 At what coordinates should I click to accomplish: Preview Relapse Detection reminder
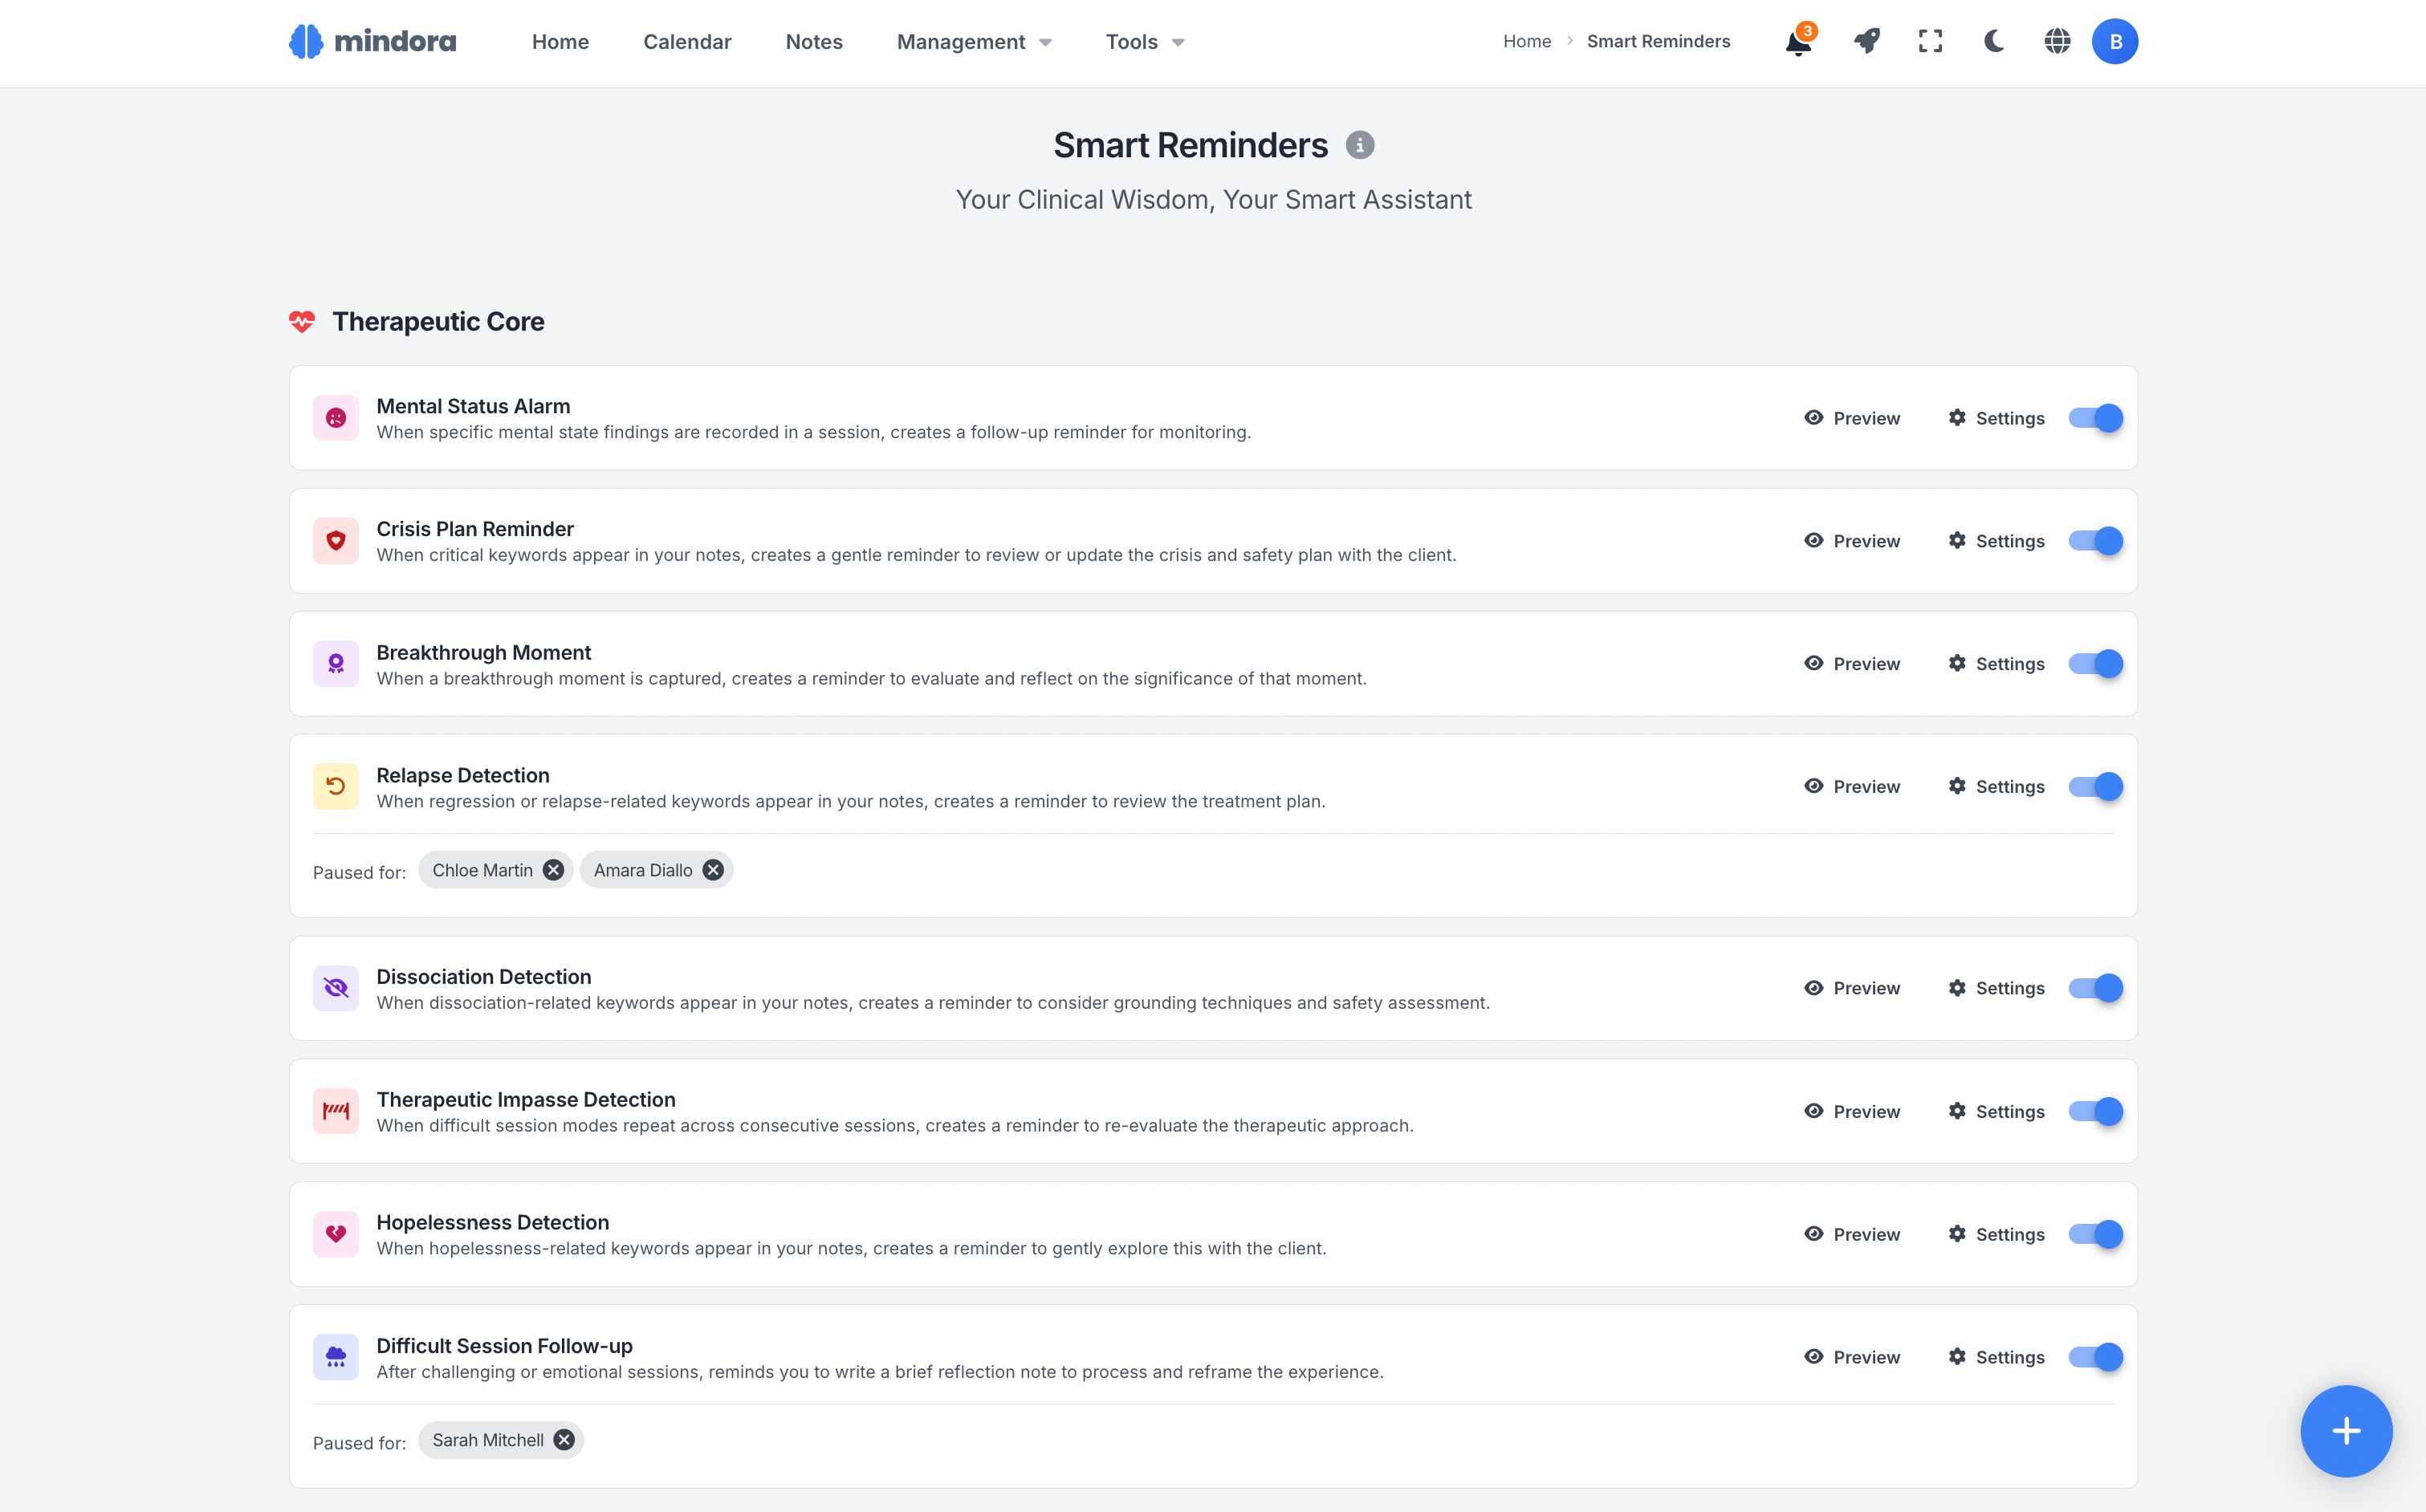1852,786
